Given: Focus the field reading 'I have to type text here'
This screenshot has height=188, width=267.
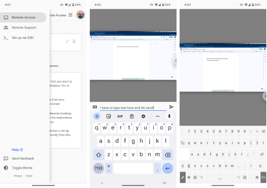Looking at the screenshot, I should pyautogui.click(x=133, y=108).
